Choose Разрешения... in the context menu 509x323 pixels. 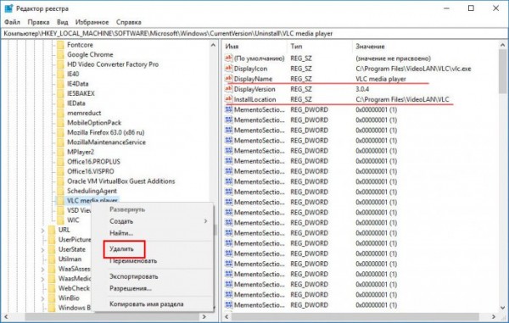[x=131, y=288]
